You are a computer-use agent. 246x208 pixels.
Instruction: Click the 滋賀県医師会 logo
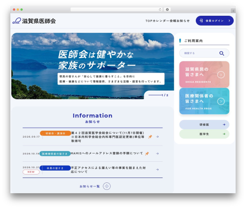(x=34, y=21)
